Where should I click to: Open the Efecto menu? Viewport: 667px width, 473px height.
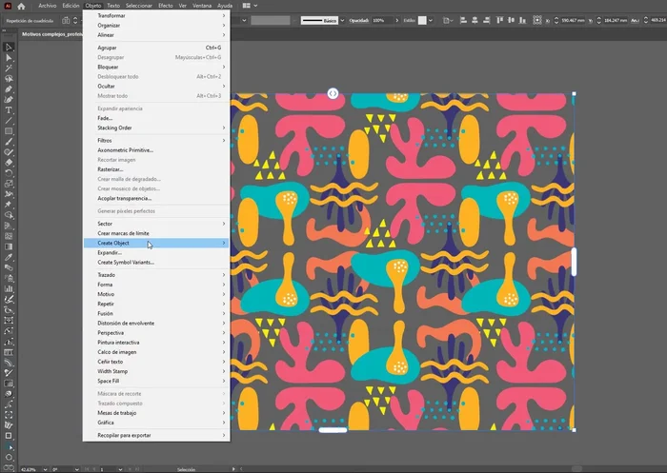pos(166,6)
